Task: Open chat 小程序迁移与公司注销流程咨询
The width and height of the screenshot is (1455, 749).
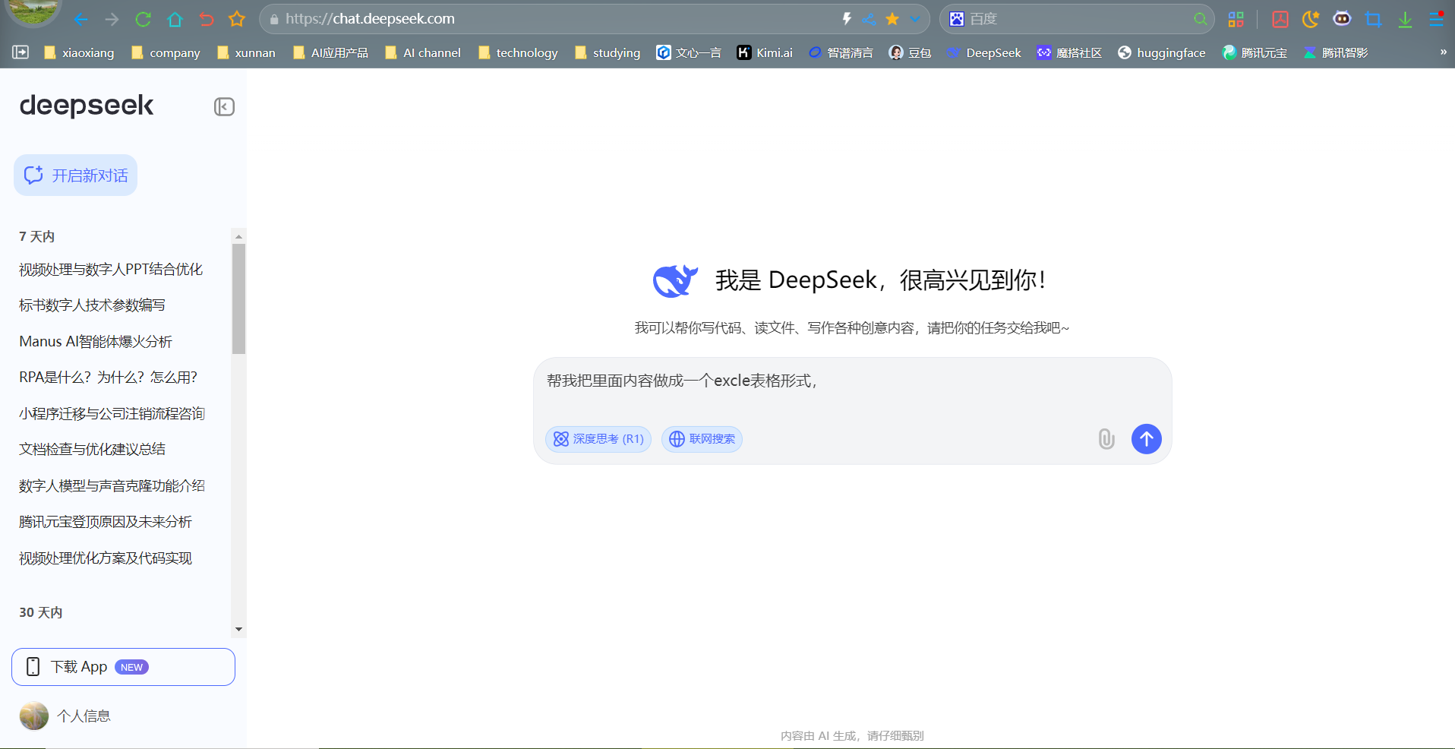Action: pyautogui.click(x=112, y=413)
